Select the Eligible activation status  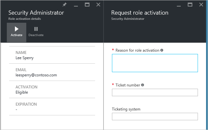[x=22, y=92]
